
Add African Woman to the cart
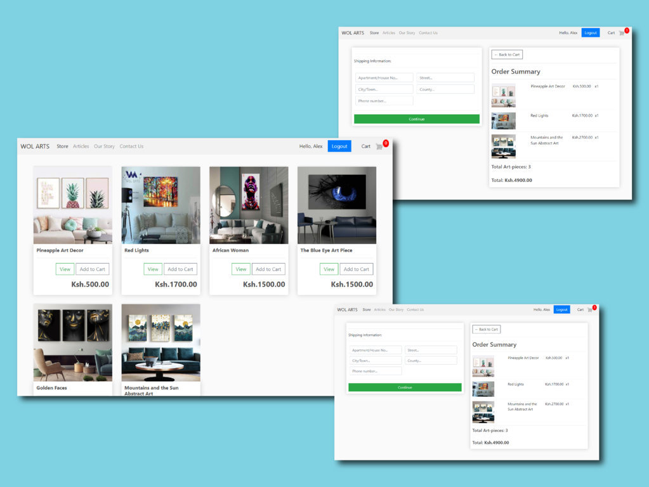pyautogui.click(x=268, y=269)
